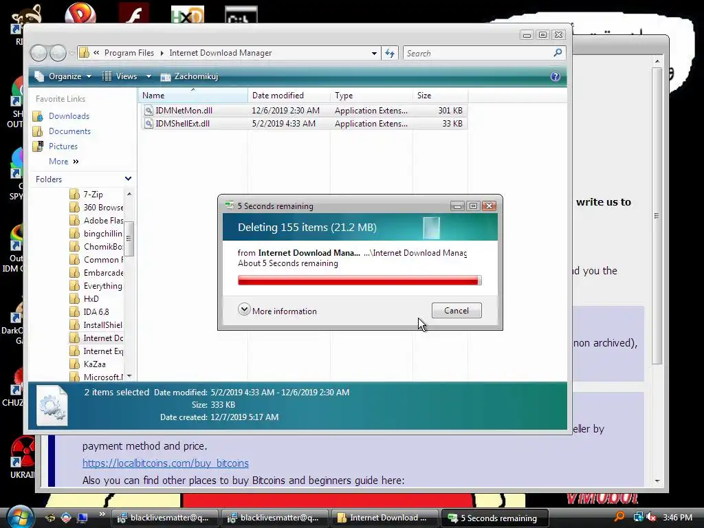
Task: Sort by Size column header
Action: click(440, 95)
